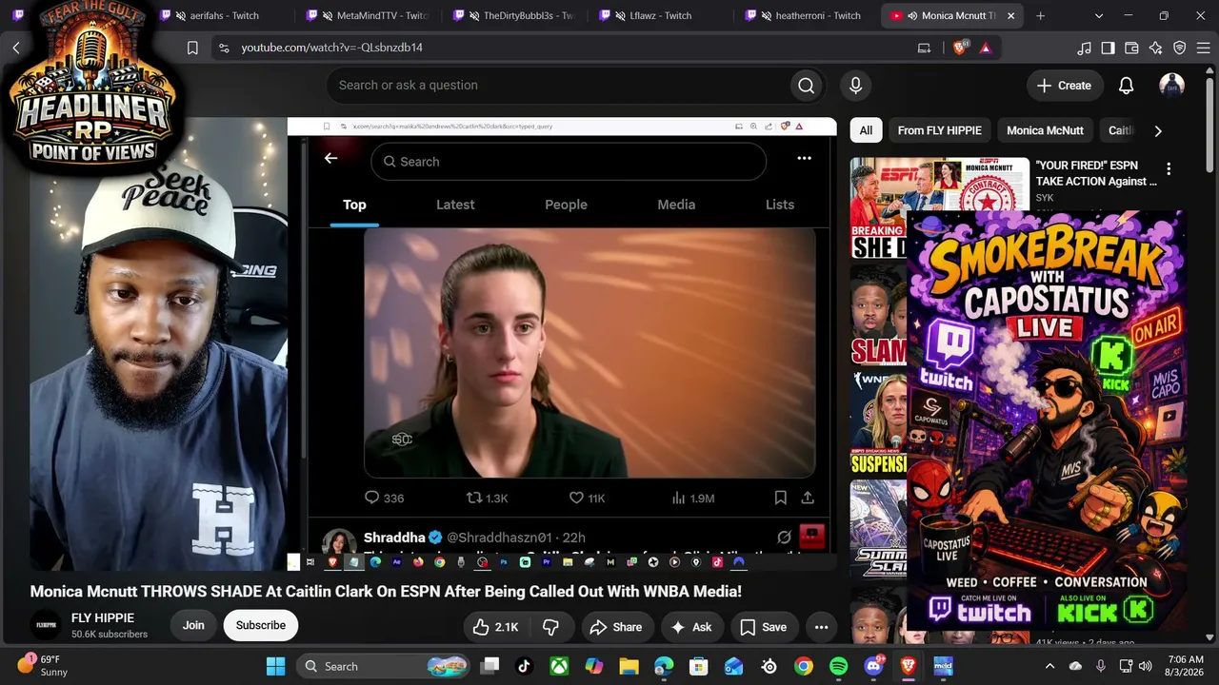Open YouTube notifications bell

pos(1126,86)
